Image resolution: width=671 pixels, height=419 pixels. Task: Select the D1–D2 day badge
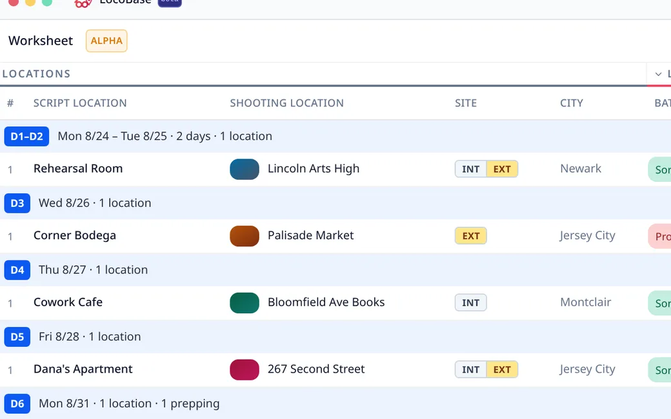(26, 137)
